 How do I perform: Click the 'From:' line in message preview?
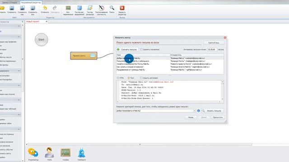point(148,82)
